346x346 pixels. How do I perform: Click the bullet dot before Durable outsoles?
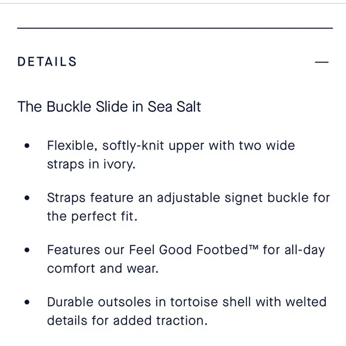tap(27, 302)
